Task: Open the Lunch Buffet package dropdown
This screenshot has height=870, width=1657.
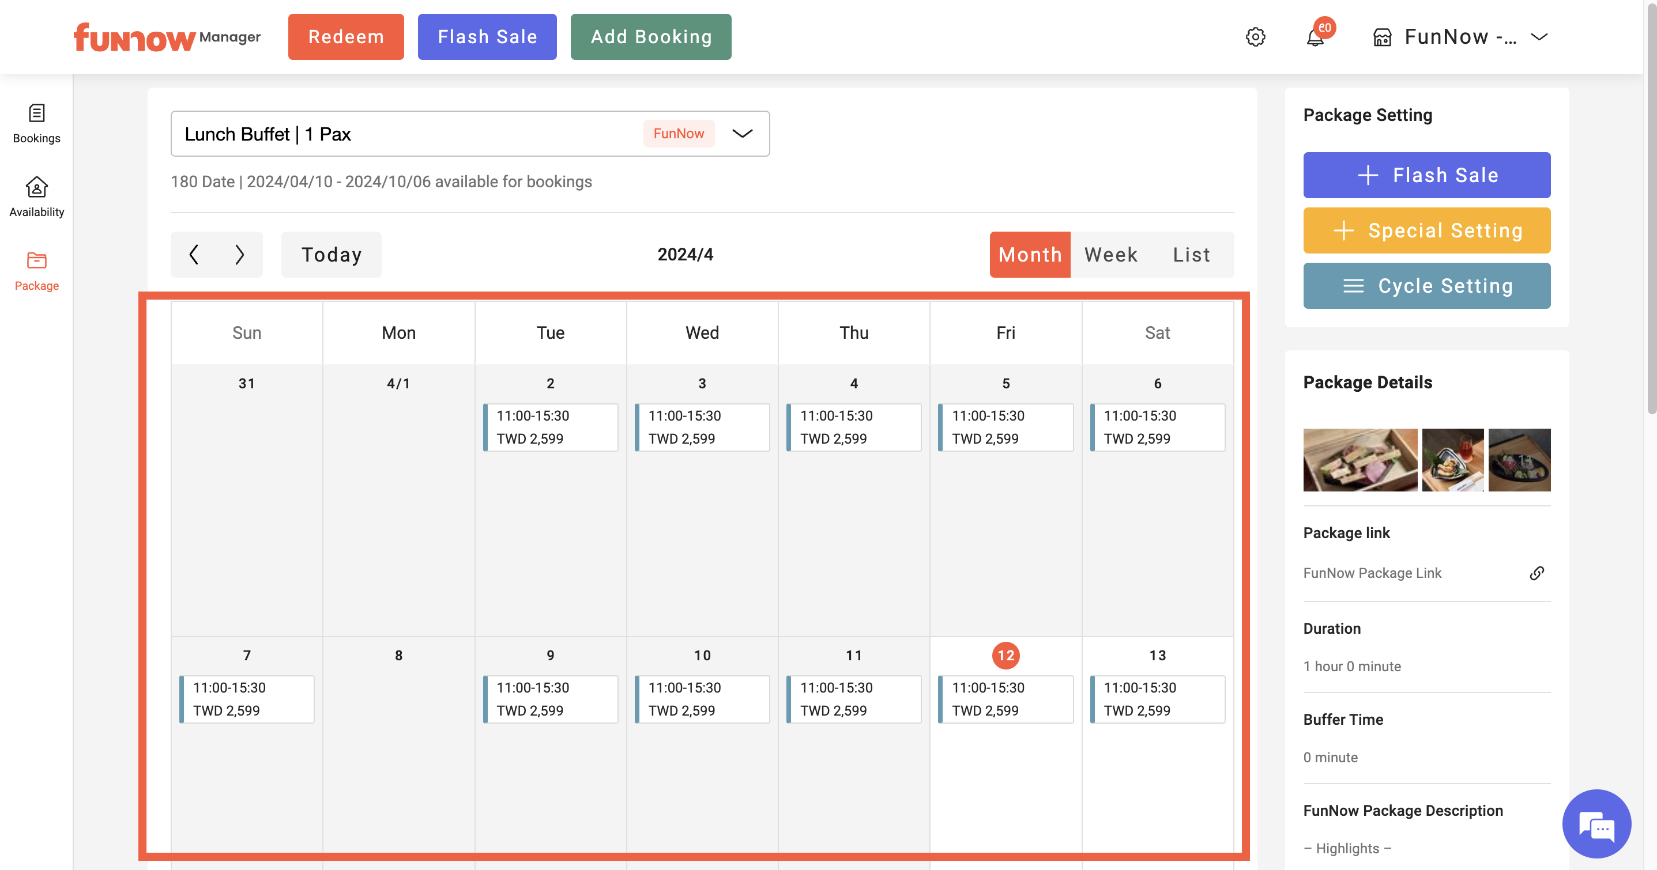Action: [470, 134]
